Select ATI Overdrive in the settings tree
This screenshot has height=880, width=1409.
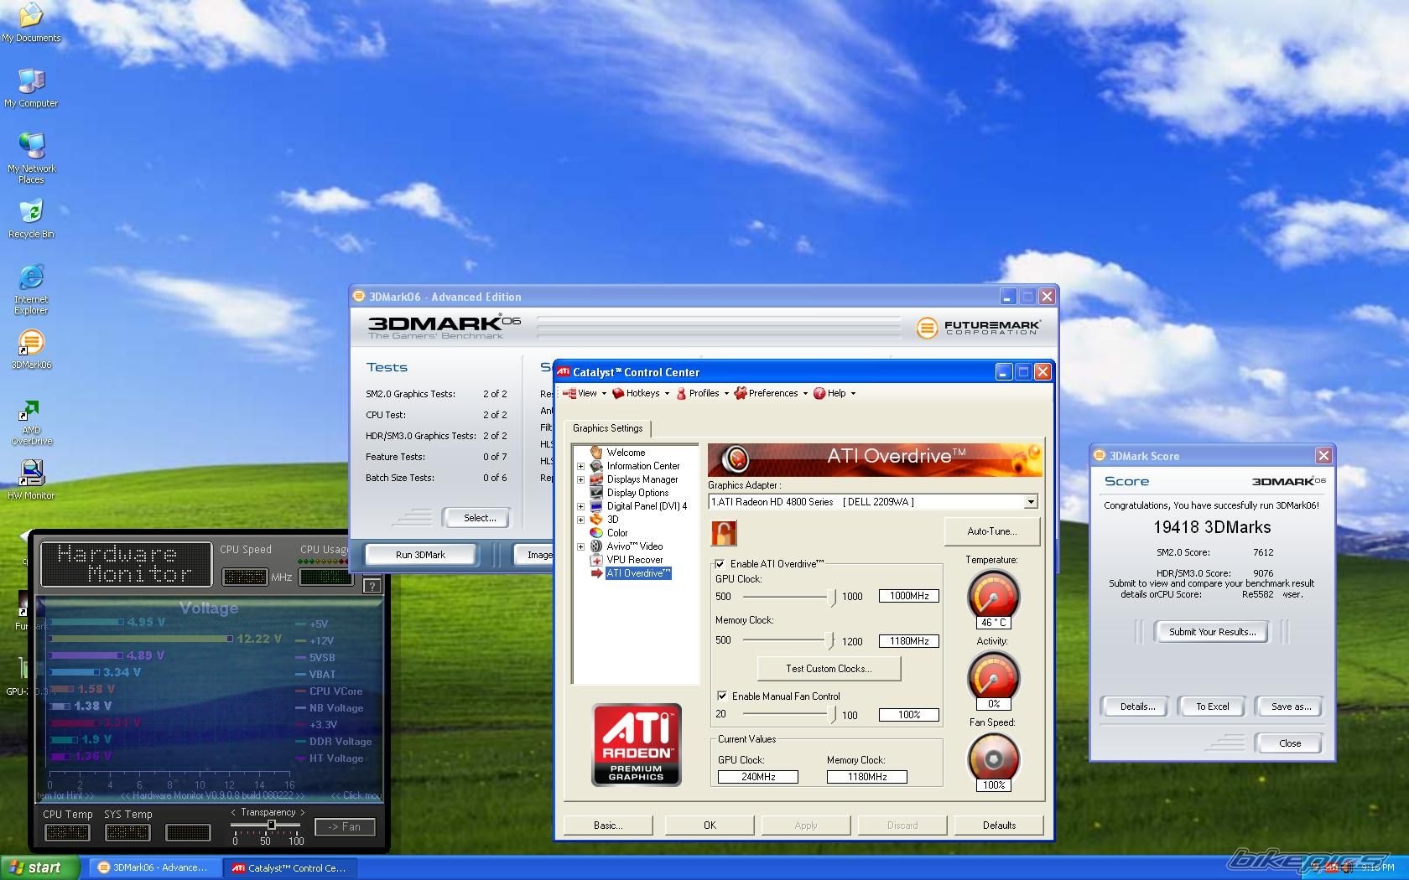coord(637,573)
